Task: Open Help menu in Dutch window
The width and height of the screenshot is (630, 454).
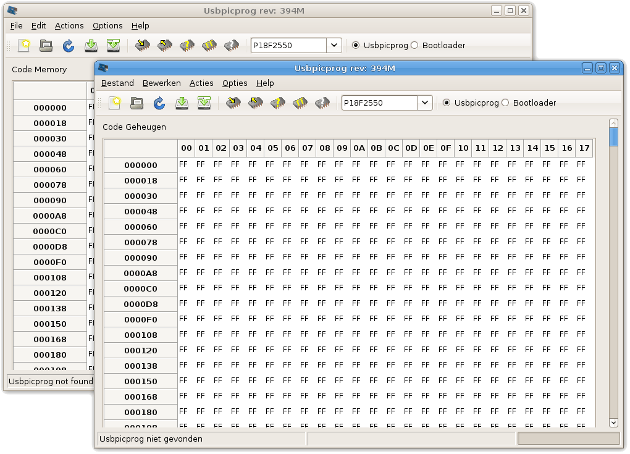Action: 265,83
